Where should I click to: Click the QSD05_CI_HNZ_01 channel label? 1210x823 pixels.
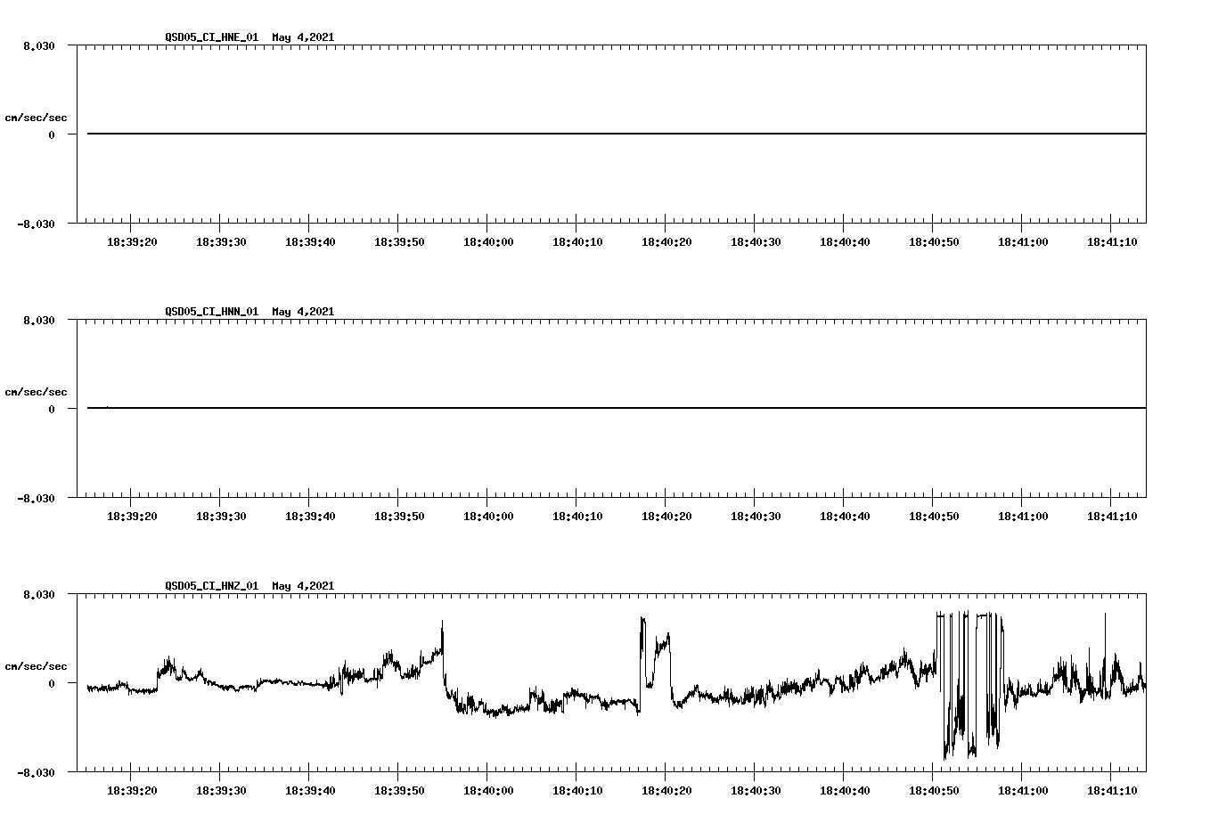click(214, 586)
